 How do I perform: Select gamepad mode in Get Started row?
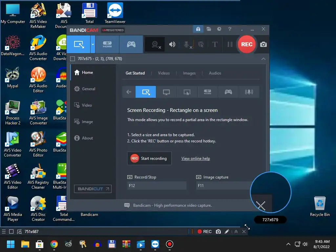point(228,92)
